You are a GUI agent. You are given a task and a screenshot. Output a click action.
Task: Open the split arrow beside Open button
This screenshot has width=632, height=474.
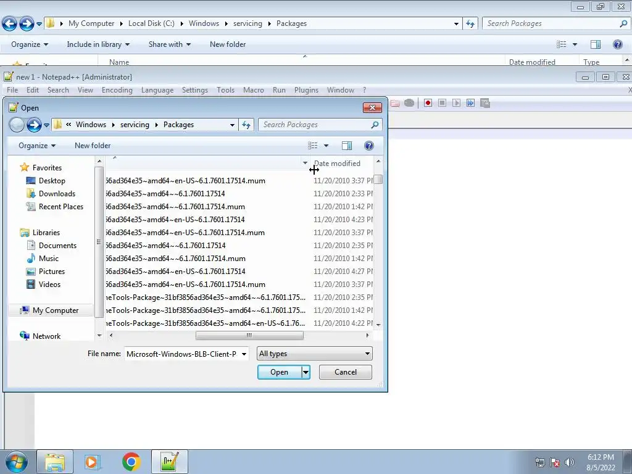306,372
